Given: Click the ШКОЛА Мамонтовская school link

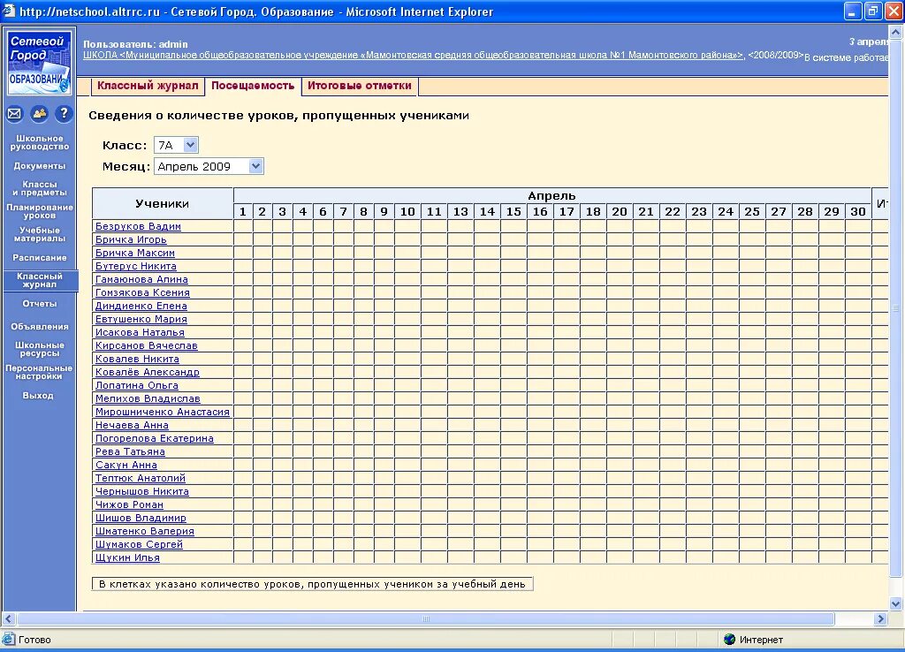Looking at the screenshot, I should [414, 56].
